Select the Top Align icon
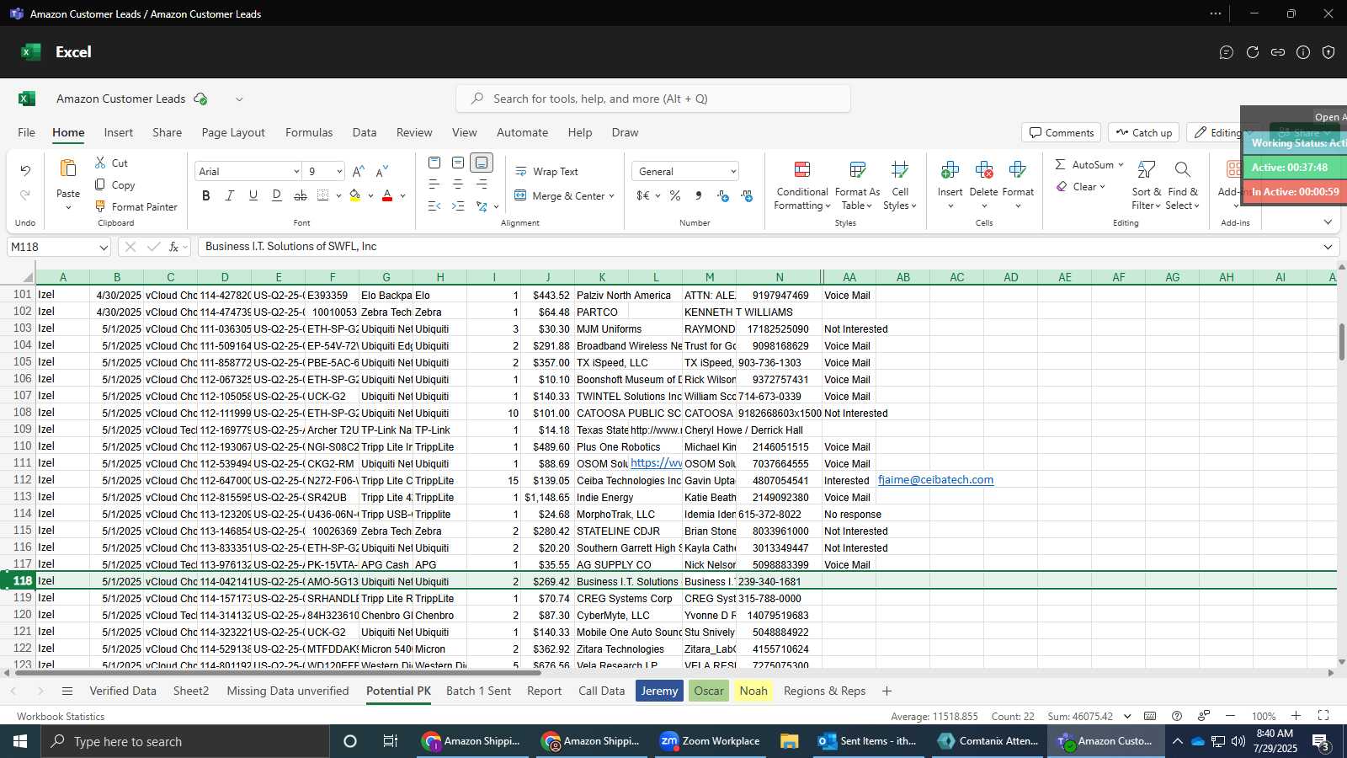1347x758 pixels. [434, 163]
